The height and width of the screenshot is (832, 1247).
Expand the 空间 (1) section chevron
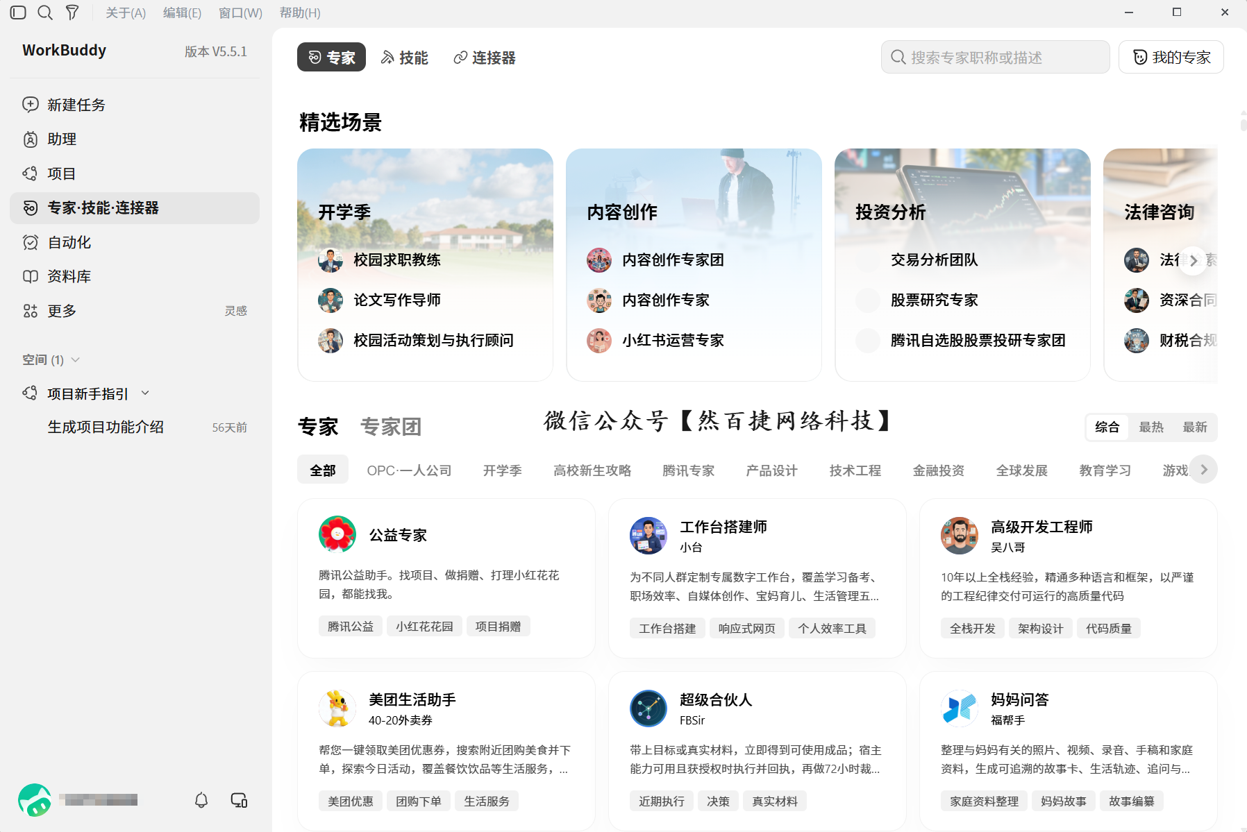pyautogui.click(x=76, y=359)
